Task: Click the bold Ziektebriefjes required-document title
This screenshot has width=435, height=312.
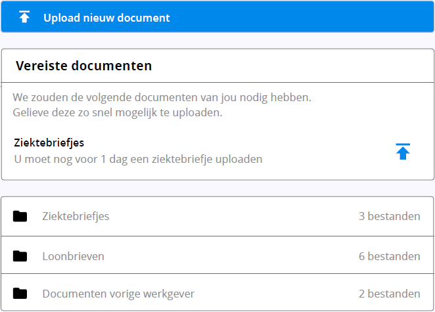Action: [49, 143]
